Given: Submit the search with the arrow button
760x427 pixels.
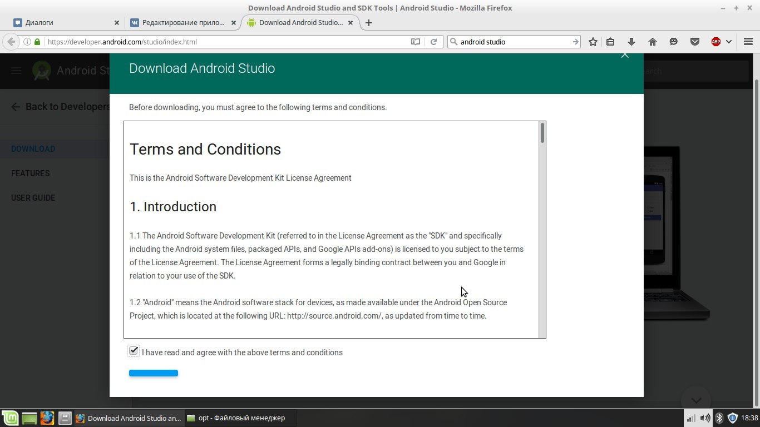Looking at the screenshot, I should tap(575, 42).
